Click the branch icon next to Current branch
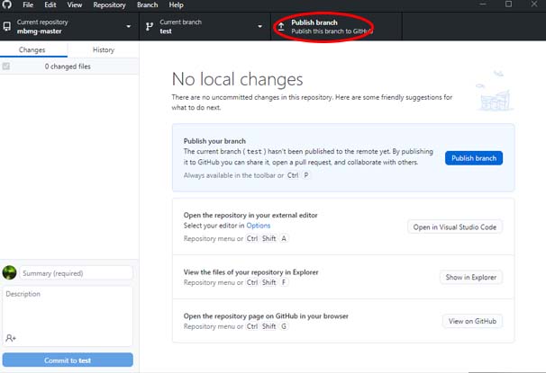 coord(149,26)
